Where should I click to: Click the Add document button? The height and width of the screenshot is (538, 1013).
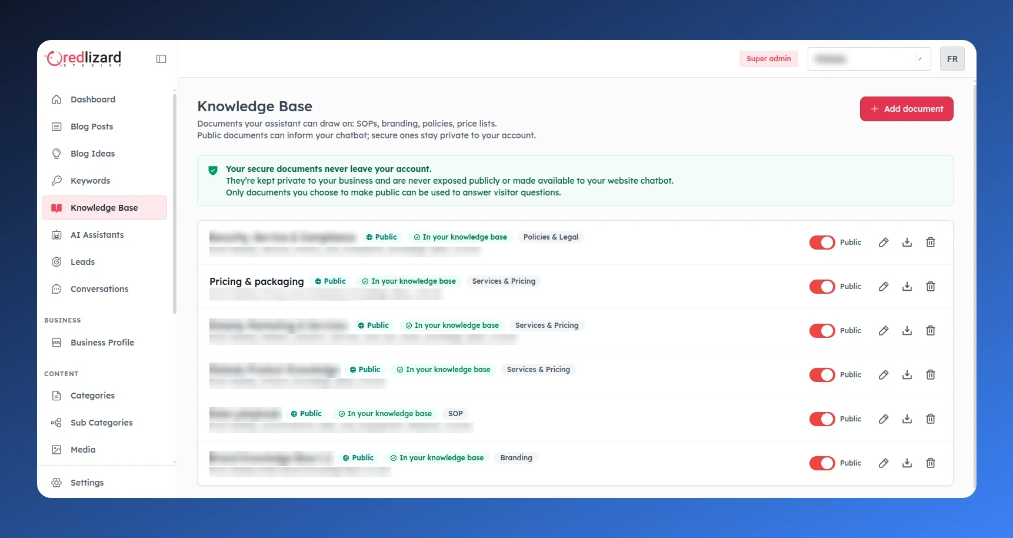(x=907, y=109)
